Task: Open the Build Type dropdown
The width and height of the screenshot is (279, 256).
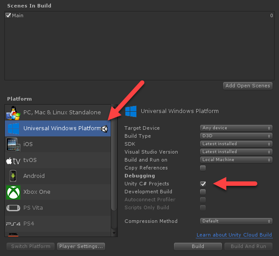Action: pyautogui.click(x=236, y=136)
